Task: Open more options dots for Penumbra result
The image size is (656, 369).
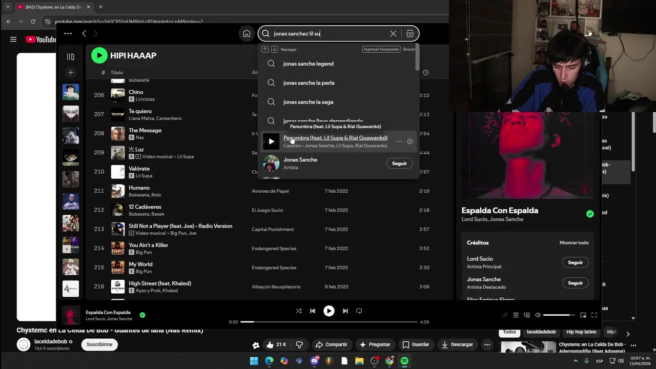Action: click(399, 141)
